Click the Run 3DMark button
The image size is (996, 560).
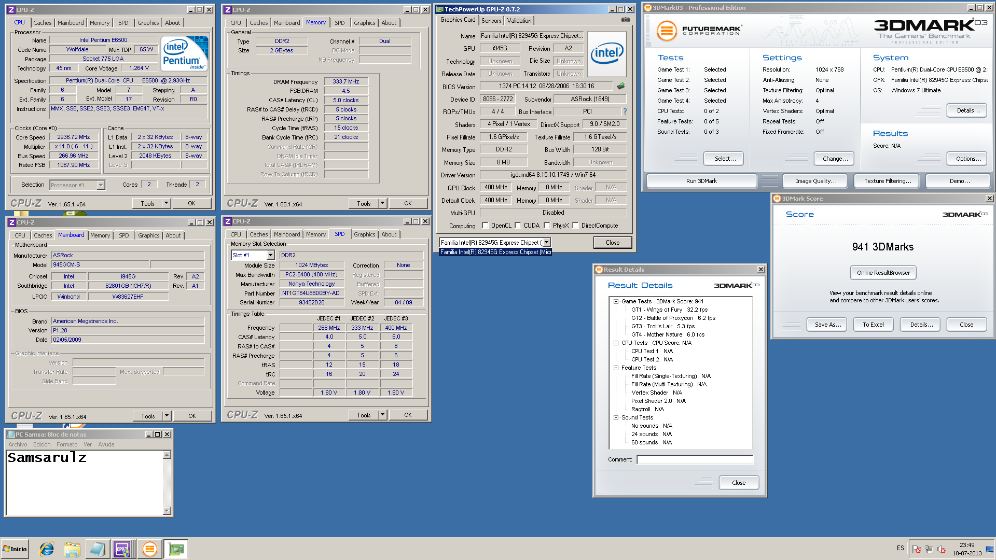(701, 181)
